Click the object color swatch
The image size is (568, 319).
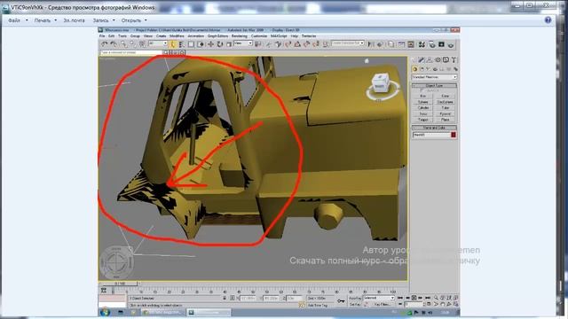click(x=454, y=135)
